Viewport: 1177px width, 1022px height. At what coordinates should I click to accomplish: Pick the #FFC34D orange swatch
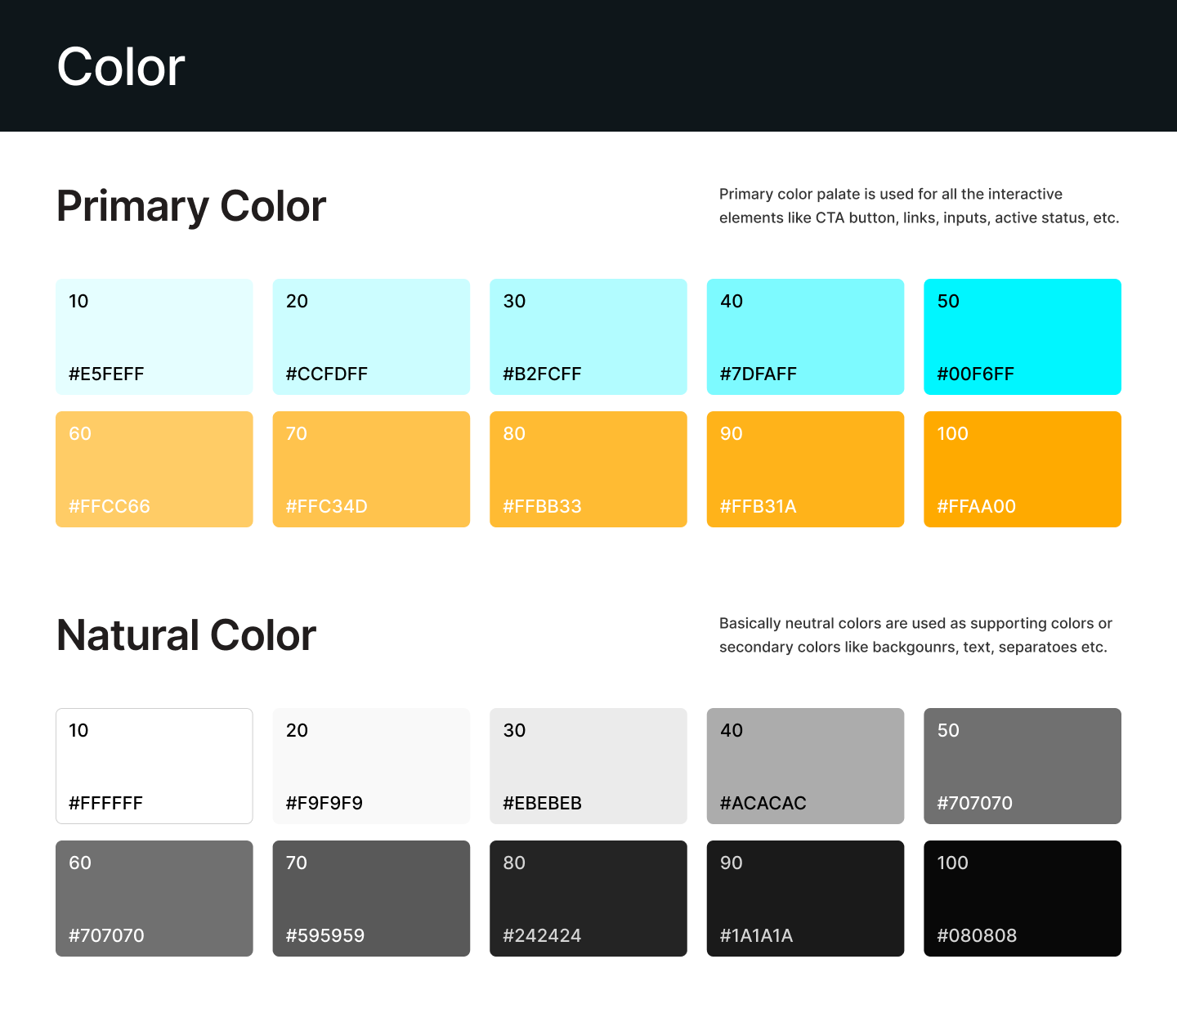[371, 469]
